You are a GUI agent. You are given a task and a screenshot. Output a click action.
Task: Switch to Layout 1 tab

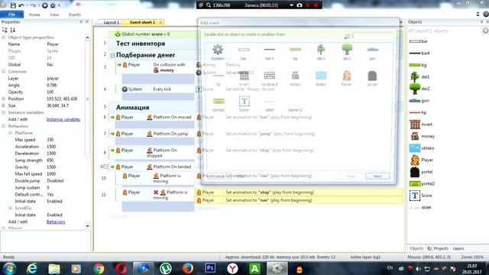point(111,22)
